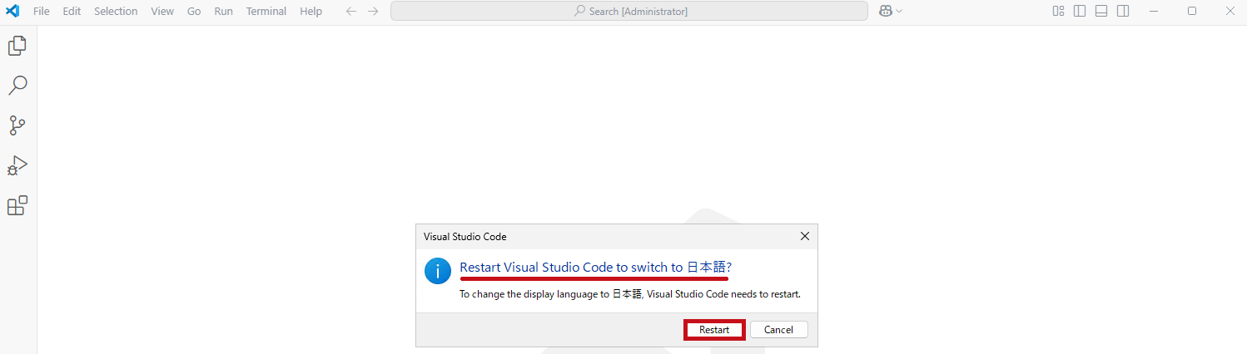This screenshot has width=1247, height=354.
Task: Open the Terminal menu
Action: pos(266,12)
